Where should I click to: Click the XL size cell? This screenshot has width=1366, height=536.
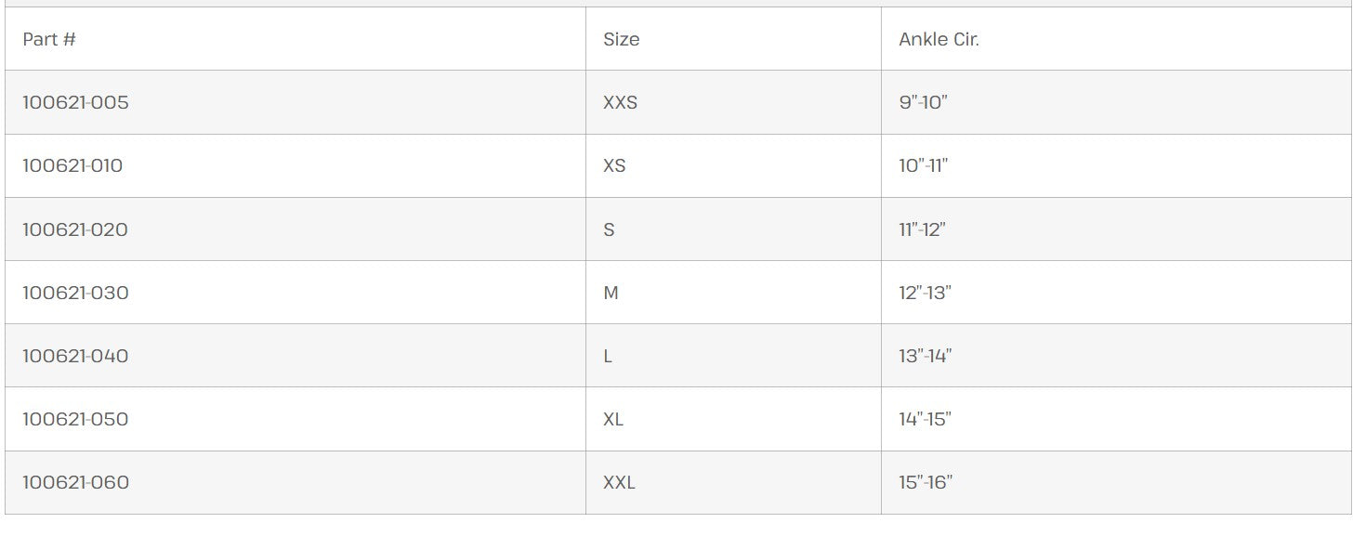click(x=613, y=419)
